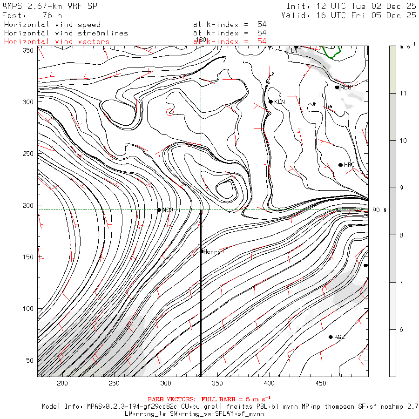Viewport: 419px width, 419px height.
Task: Click the 'Init: 12 UTC Tue 02 Dec 25' text
Action: coord(351,6)
